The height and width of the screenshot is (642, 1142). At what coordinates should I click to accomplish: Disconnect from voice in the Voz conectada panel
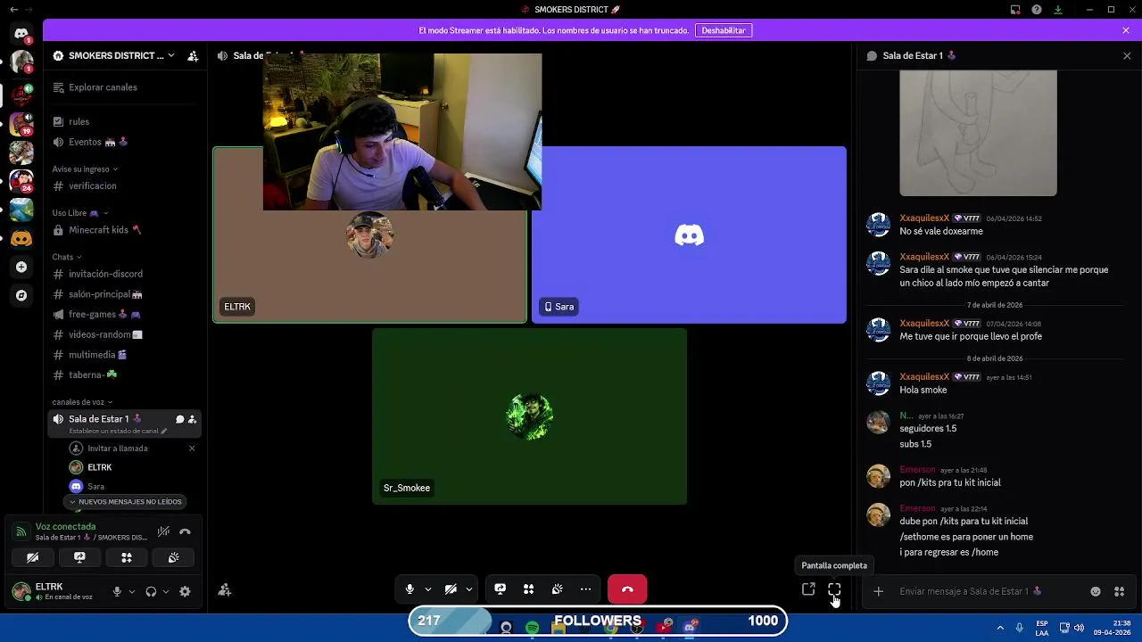(185, 531)
